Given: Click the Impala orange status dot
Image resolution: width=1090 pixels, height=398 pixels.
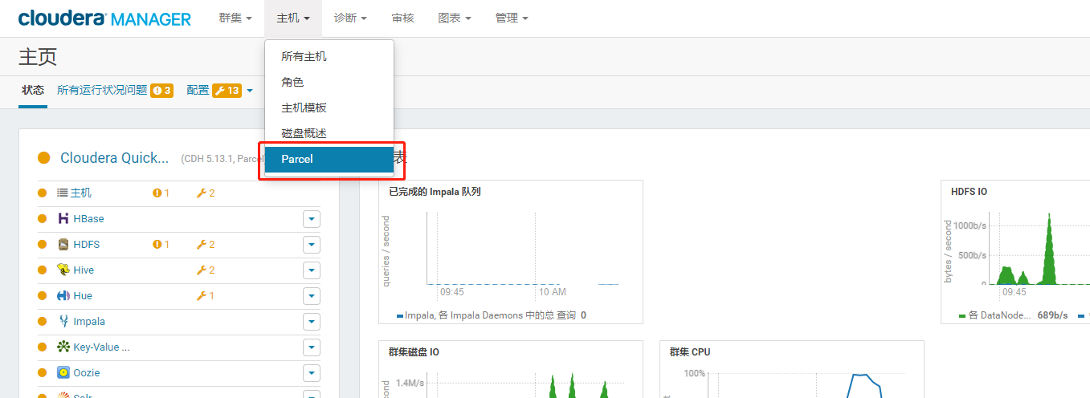Looking at the screenshot, I should pyautogui.click(x=42, y=321).
